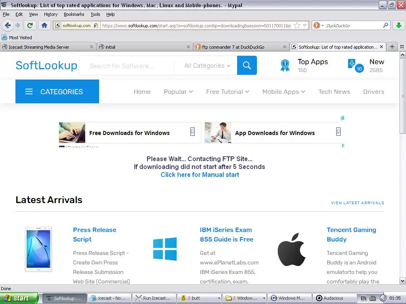This screenshot has height=304, width=406.
Task: Expand the Free Tutorial navigation dropdown
Action: pos(228,91)
